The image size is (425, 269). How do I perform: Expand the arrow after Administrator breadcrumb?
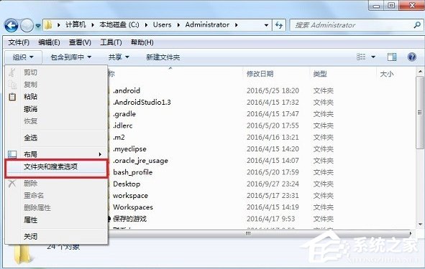(x=237, y=25)
